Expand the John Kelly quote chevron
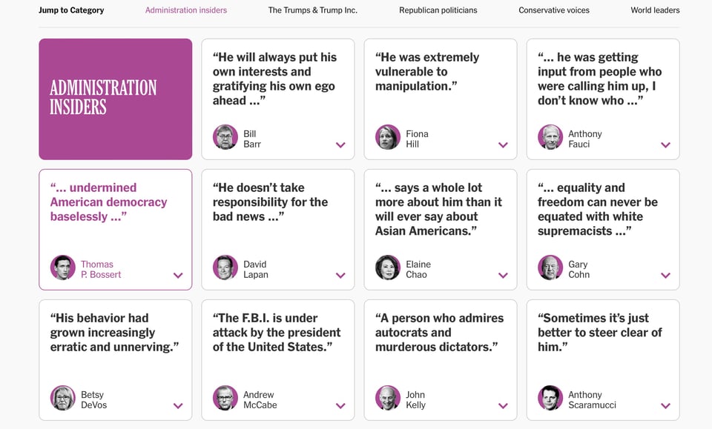Viewport: 712px width, 429px height. pyautogui.click(x=503, y=406)
